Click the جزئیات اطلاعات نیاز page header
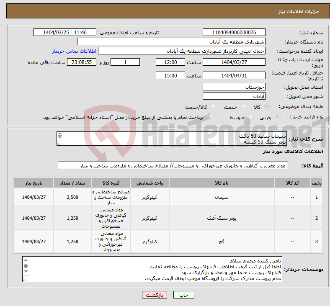The width and height of the screenshot is (330, 306). point(299,11)
